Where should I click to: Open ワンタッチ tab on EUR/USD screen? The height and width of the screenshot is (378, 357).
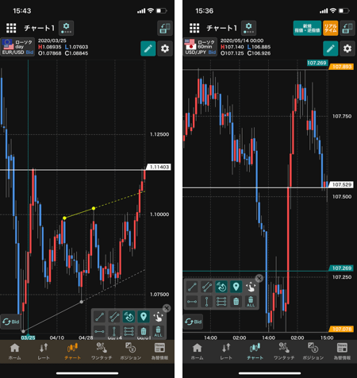[102, 352]
